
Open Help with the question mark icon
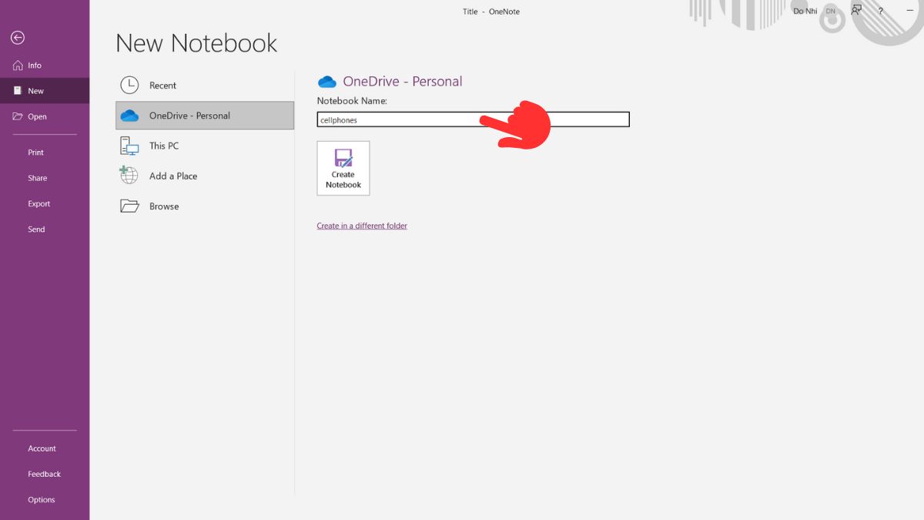[x=881, y=12]
